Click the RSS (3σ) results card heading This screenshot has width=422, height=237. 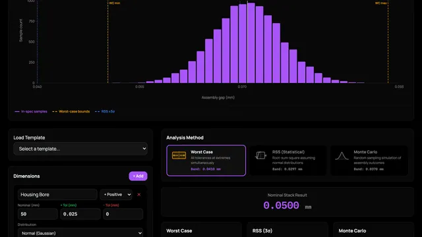coord(262,231)
